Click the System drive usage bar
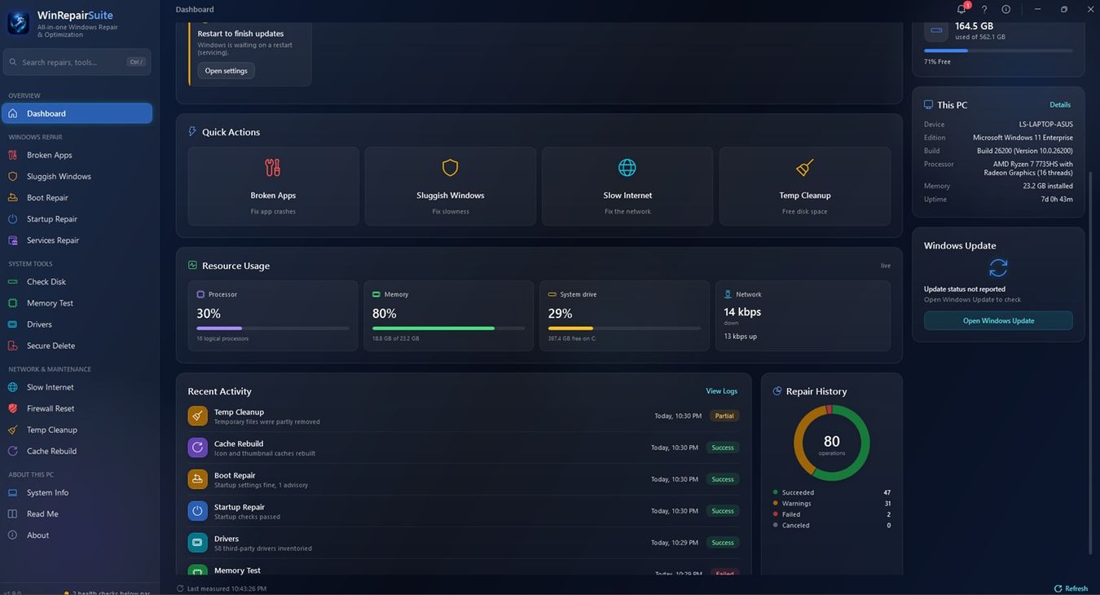This screenshot has height=595, width=1100. [x=624, y=328]
